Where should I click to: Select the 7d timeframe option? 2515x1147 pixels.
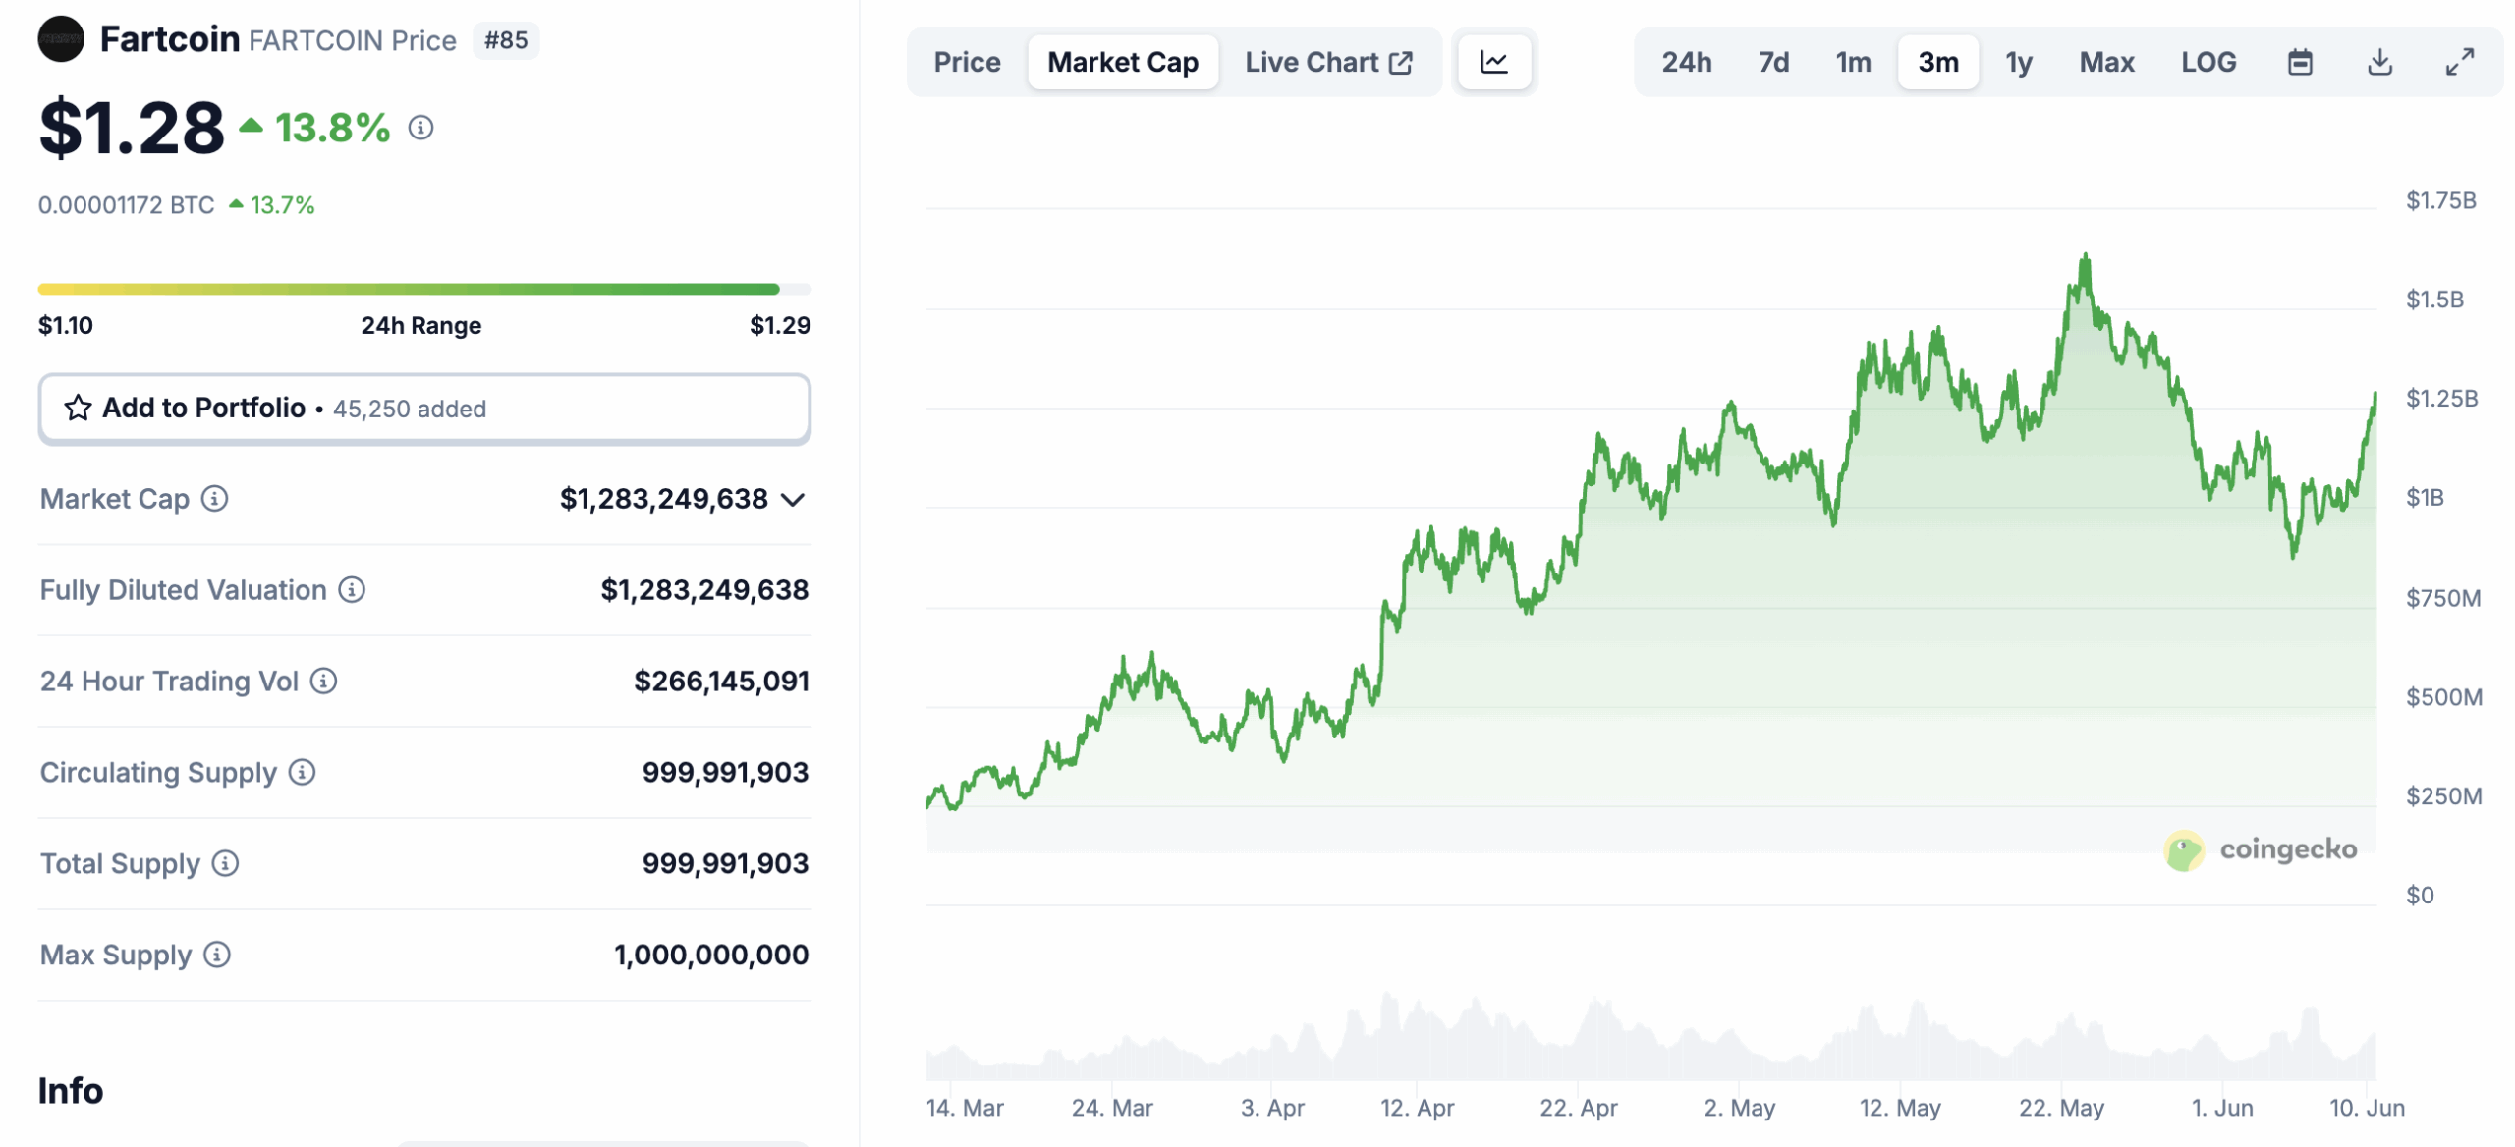click(1773, 61)
